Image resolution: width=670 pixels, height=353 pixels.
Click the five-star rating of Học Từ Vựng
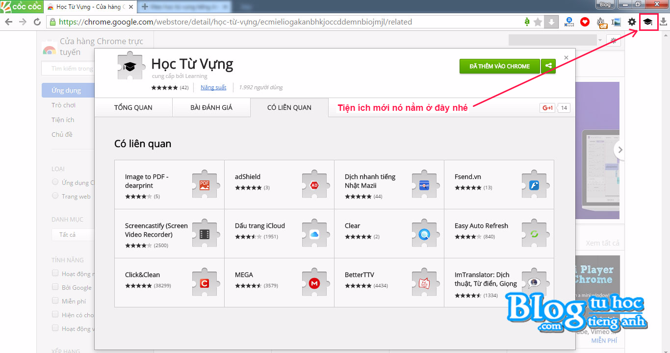click(165, 88)
